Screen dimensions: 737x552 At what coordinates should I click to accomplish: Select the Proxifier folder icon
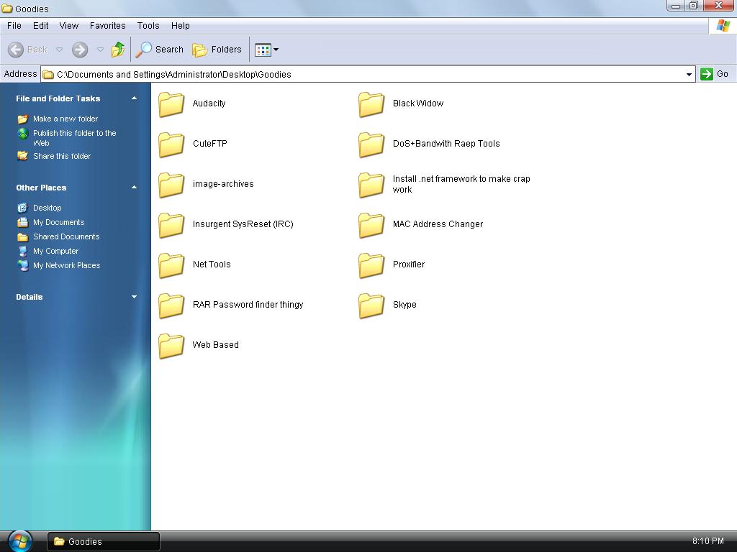[371, 265]
